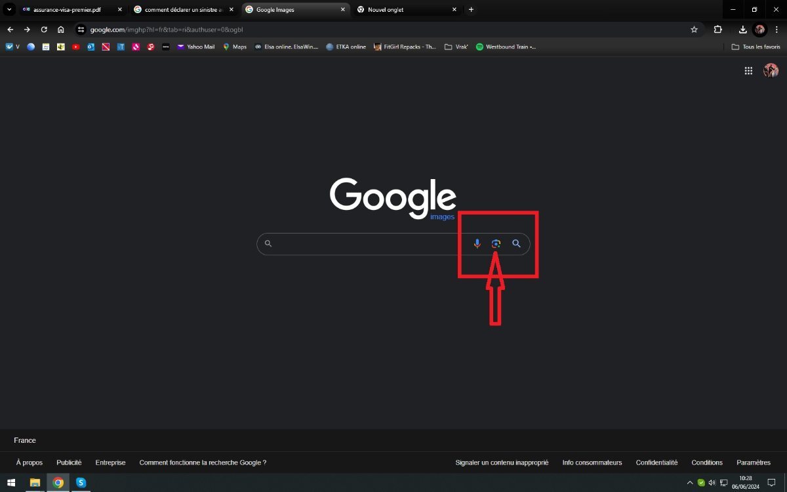
Task: Switch to the Nouvel onglet tab
Action: click(x=407, y=10)
